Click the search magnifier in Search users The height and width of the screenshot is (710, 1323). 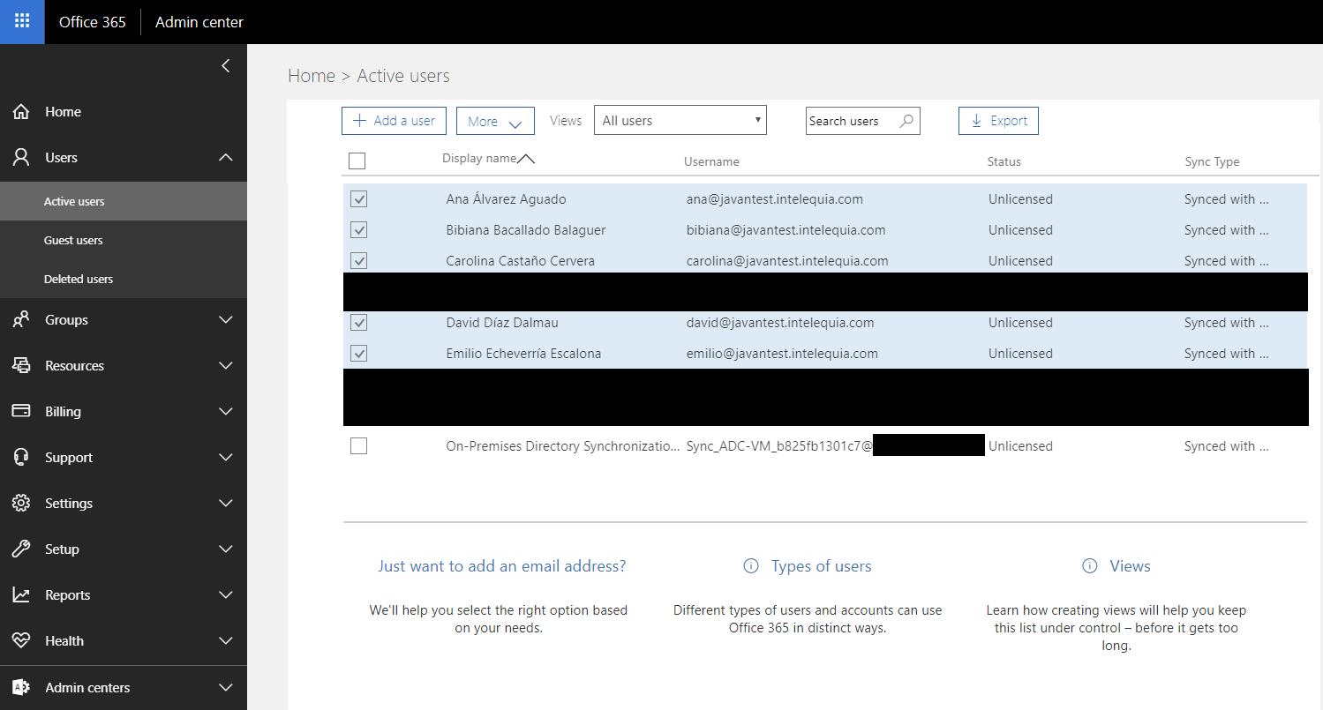(907, 120)
